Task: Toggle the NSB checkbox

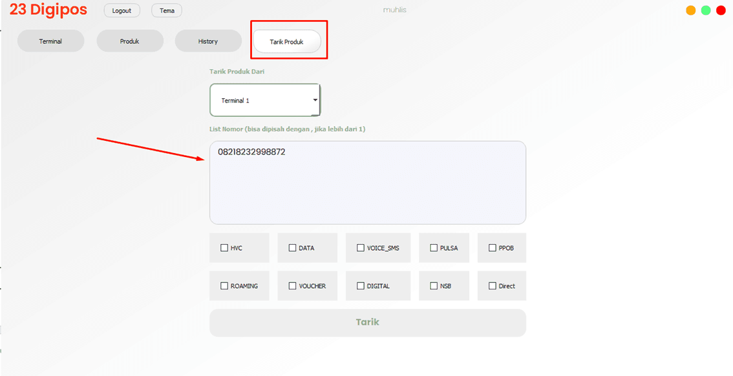Action: click(x=434, y=286)
